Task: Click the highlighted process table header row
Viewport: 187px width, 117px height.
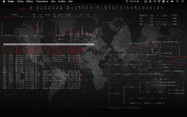Action: pyautogui.click(x=49, y=44)
